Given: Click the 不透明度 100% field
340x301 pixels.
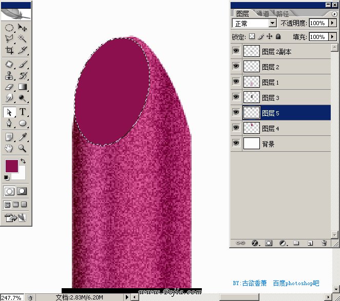Looking at the screenshot, I should click(x=319, y=23).
